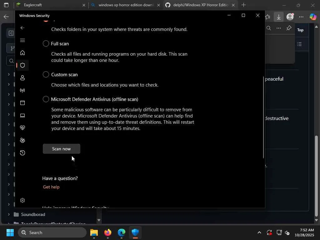The width and height of the screenshot is (320, 240).
Task: Open Device performance & health heart icon
Action: pos(22,128)
